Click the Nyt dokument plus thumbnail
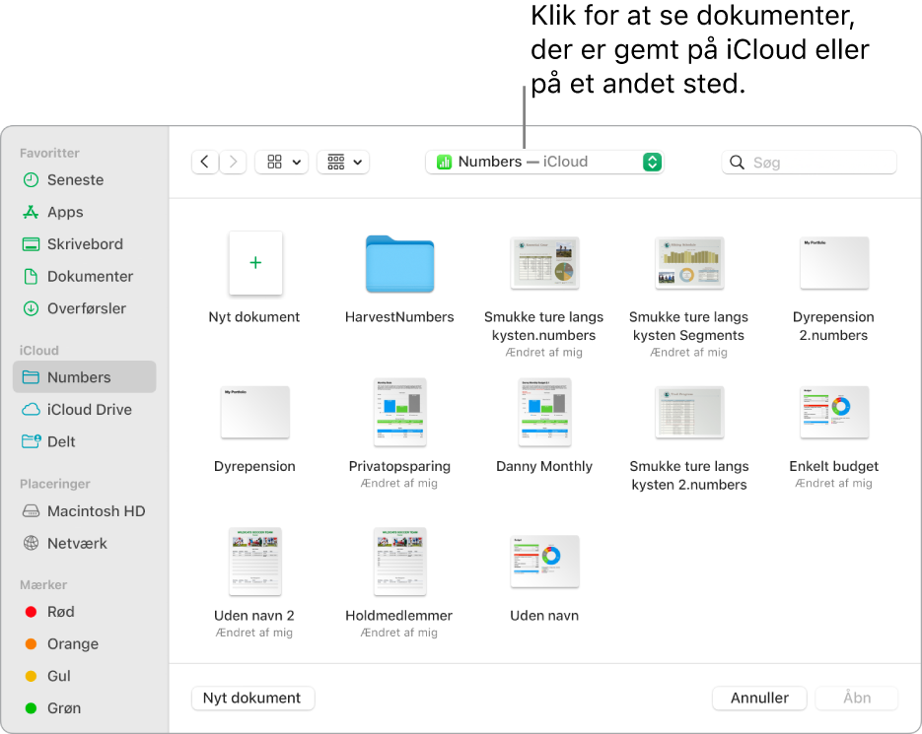The image size is (922, 734). pos(255,263)
